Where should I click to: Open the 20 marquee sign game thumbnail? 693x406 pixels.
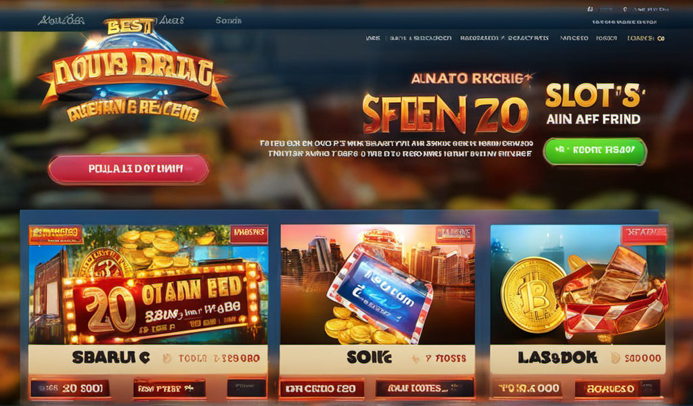148,284
